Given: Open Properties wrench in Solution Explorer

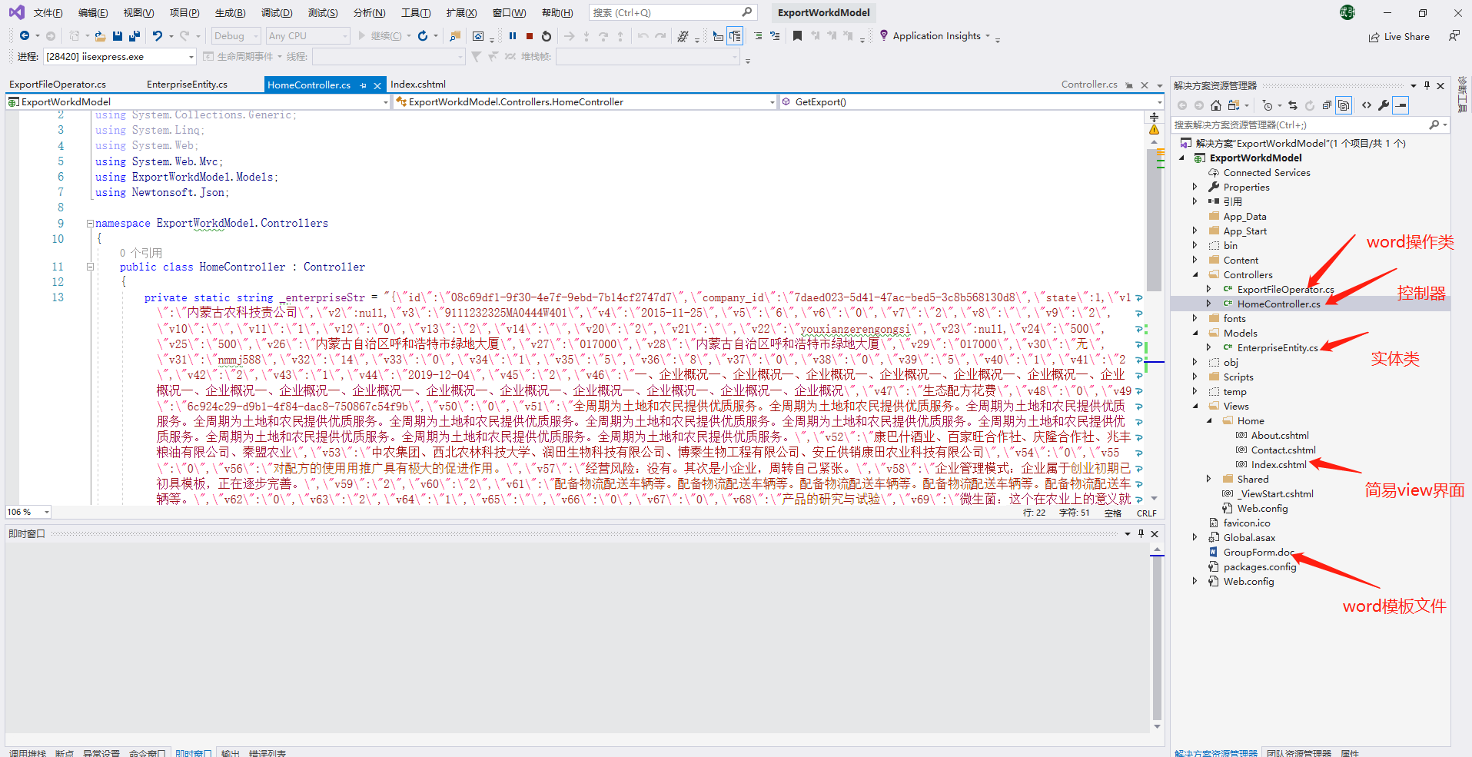Looking at the screenshot, I should (1384, 106).
